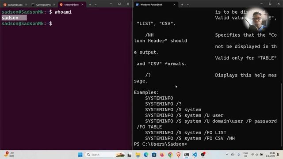Close the Command Prompt tab
The image size is (283, 159).
coord(54,5)
